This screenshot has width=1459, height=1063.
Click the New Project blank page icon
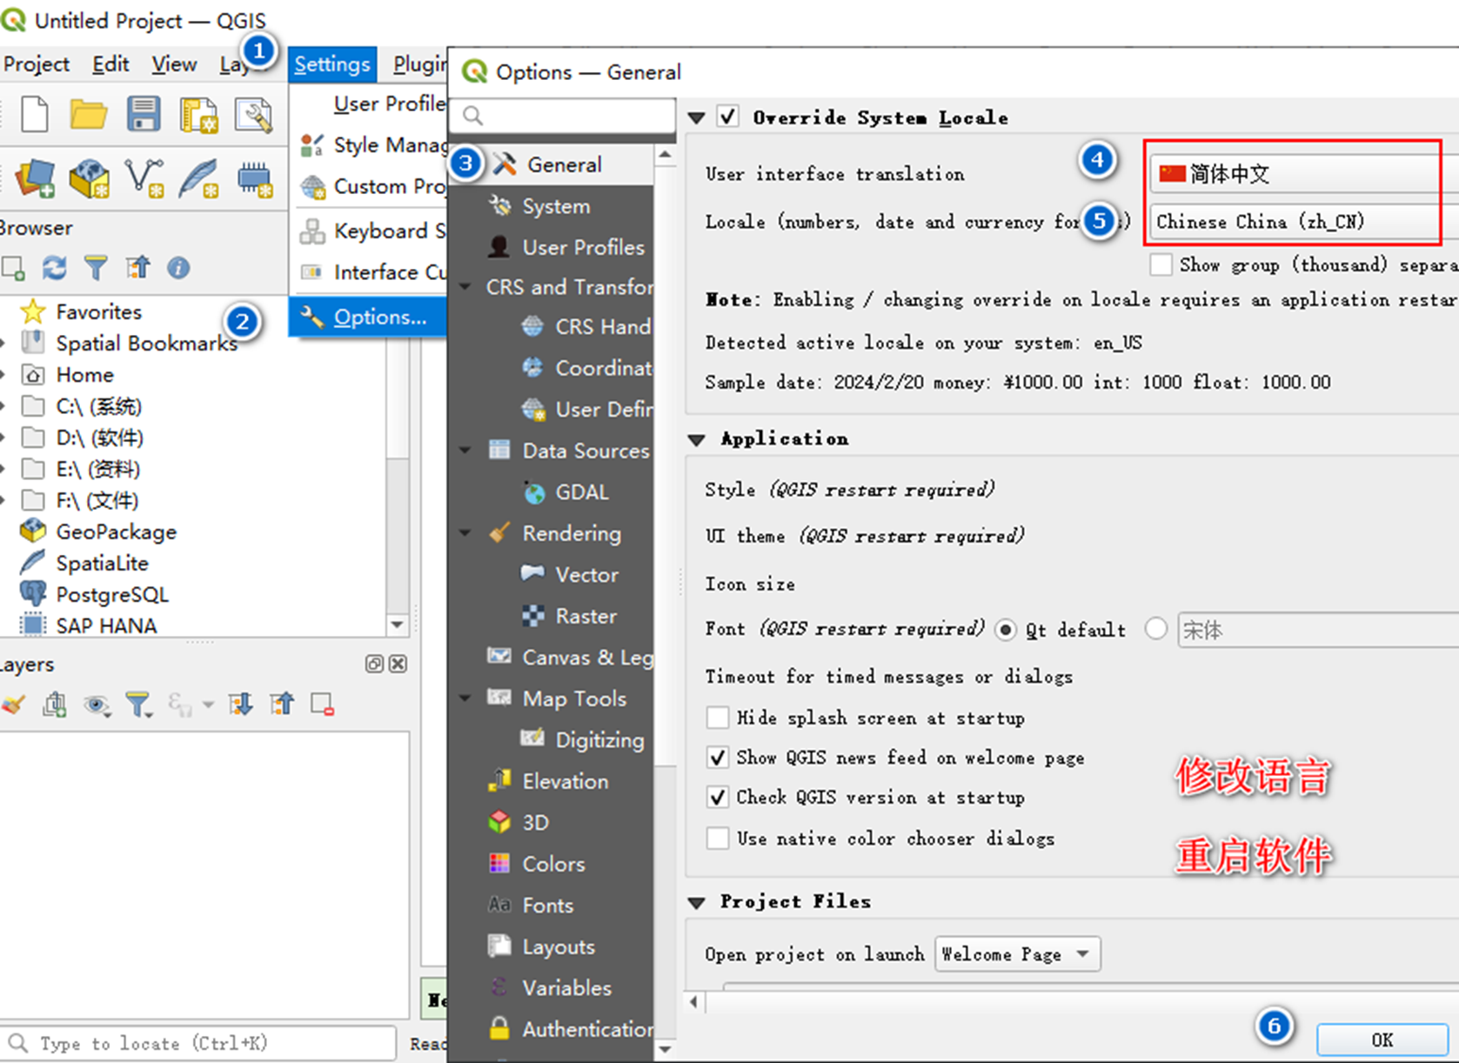34,115
